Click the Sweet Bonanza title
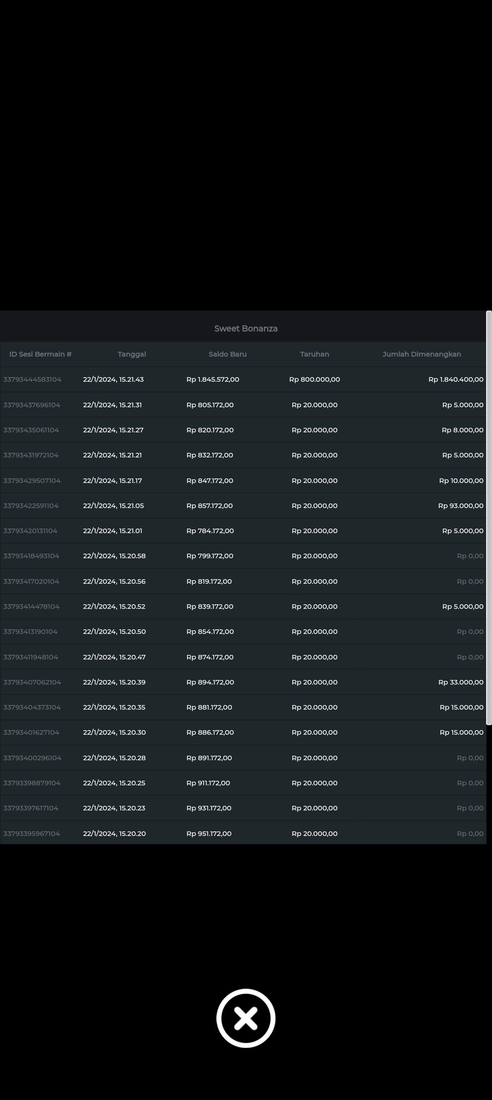Viewport: 492px width, 1100px height. tap(246, 329)
